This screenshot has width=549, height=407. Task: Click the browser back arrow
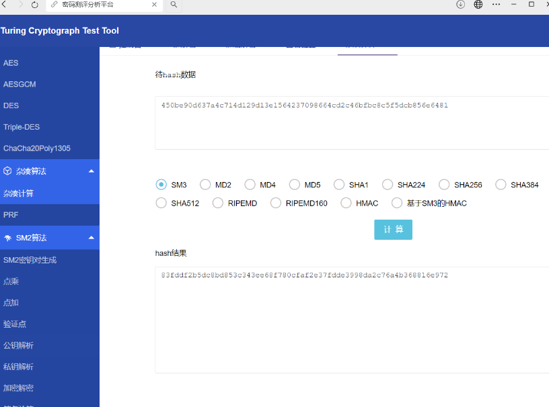point(4,4)
